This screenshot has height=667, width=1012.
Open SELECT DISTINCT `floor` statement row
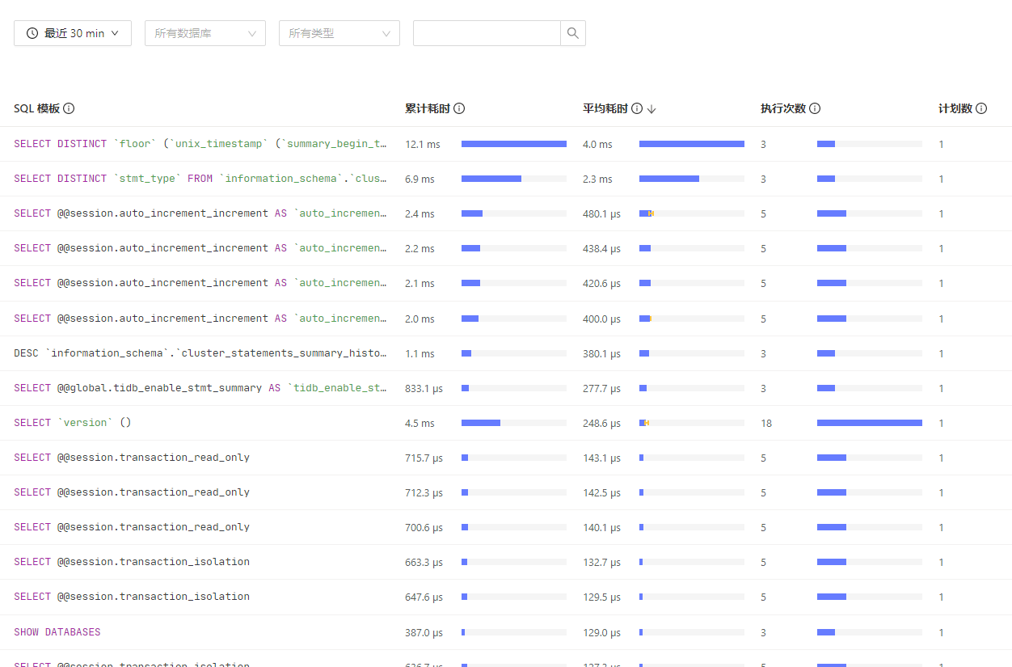click(200, 144)
